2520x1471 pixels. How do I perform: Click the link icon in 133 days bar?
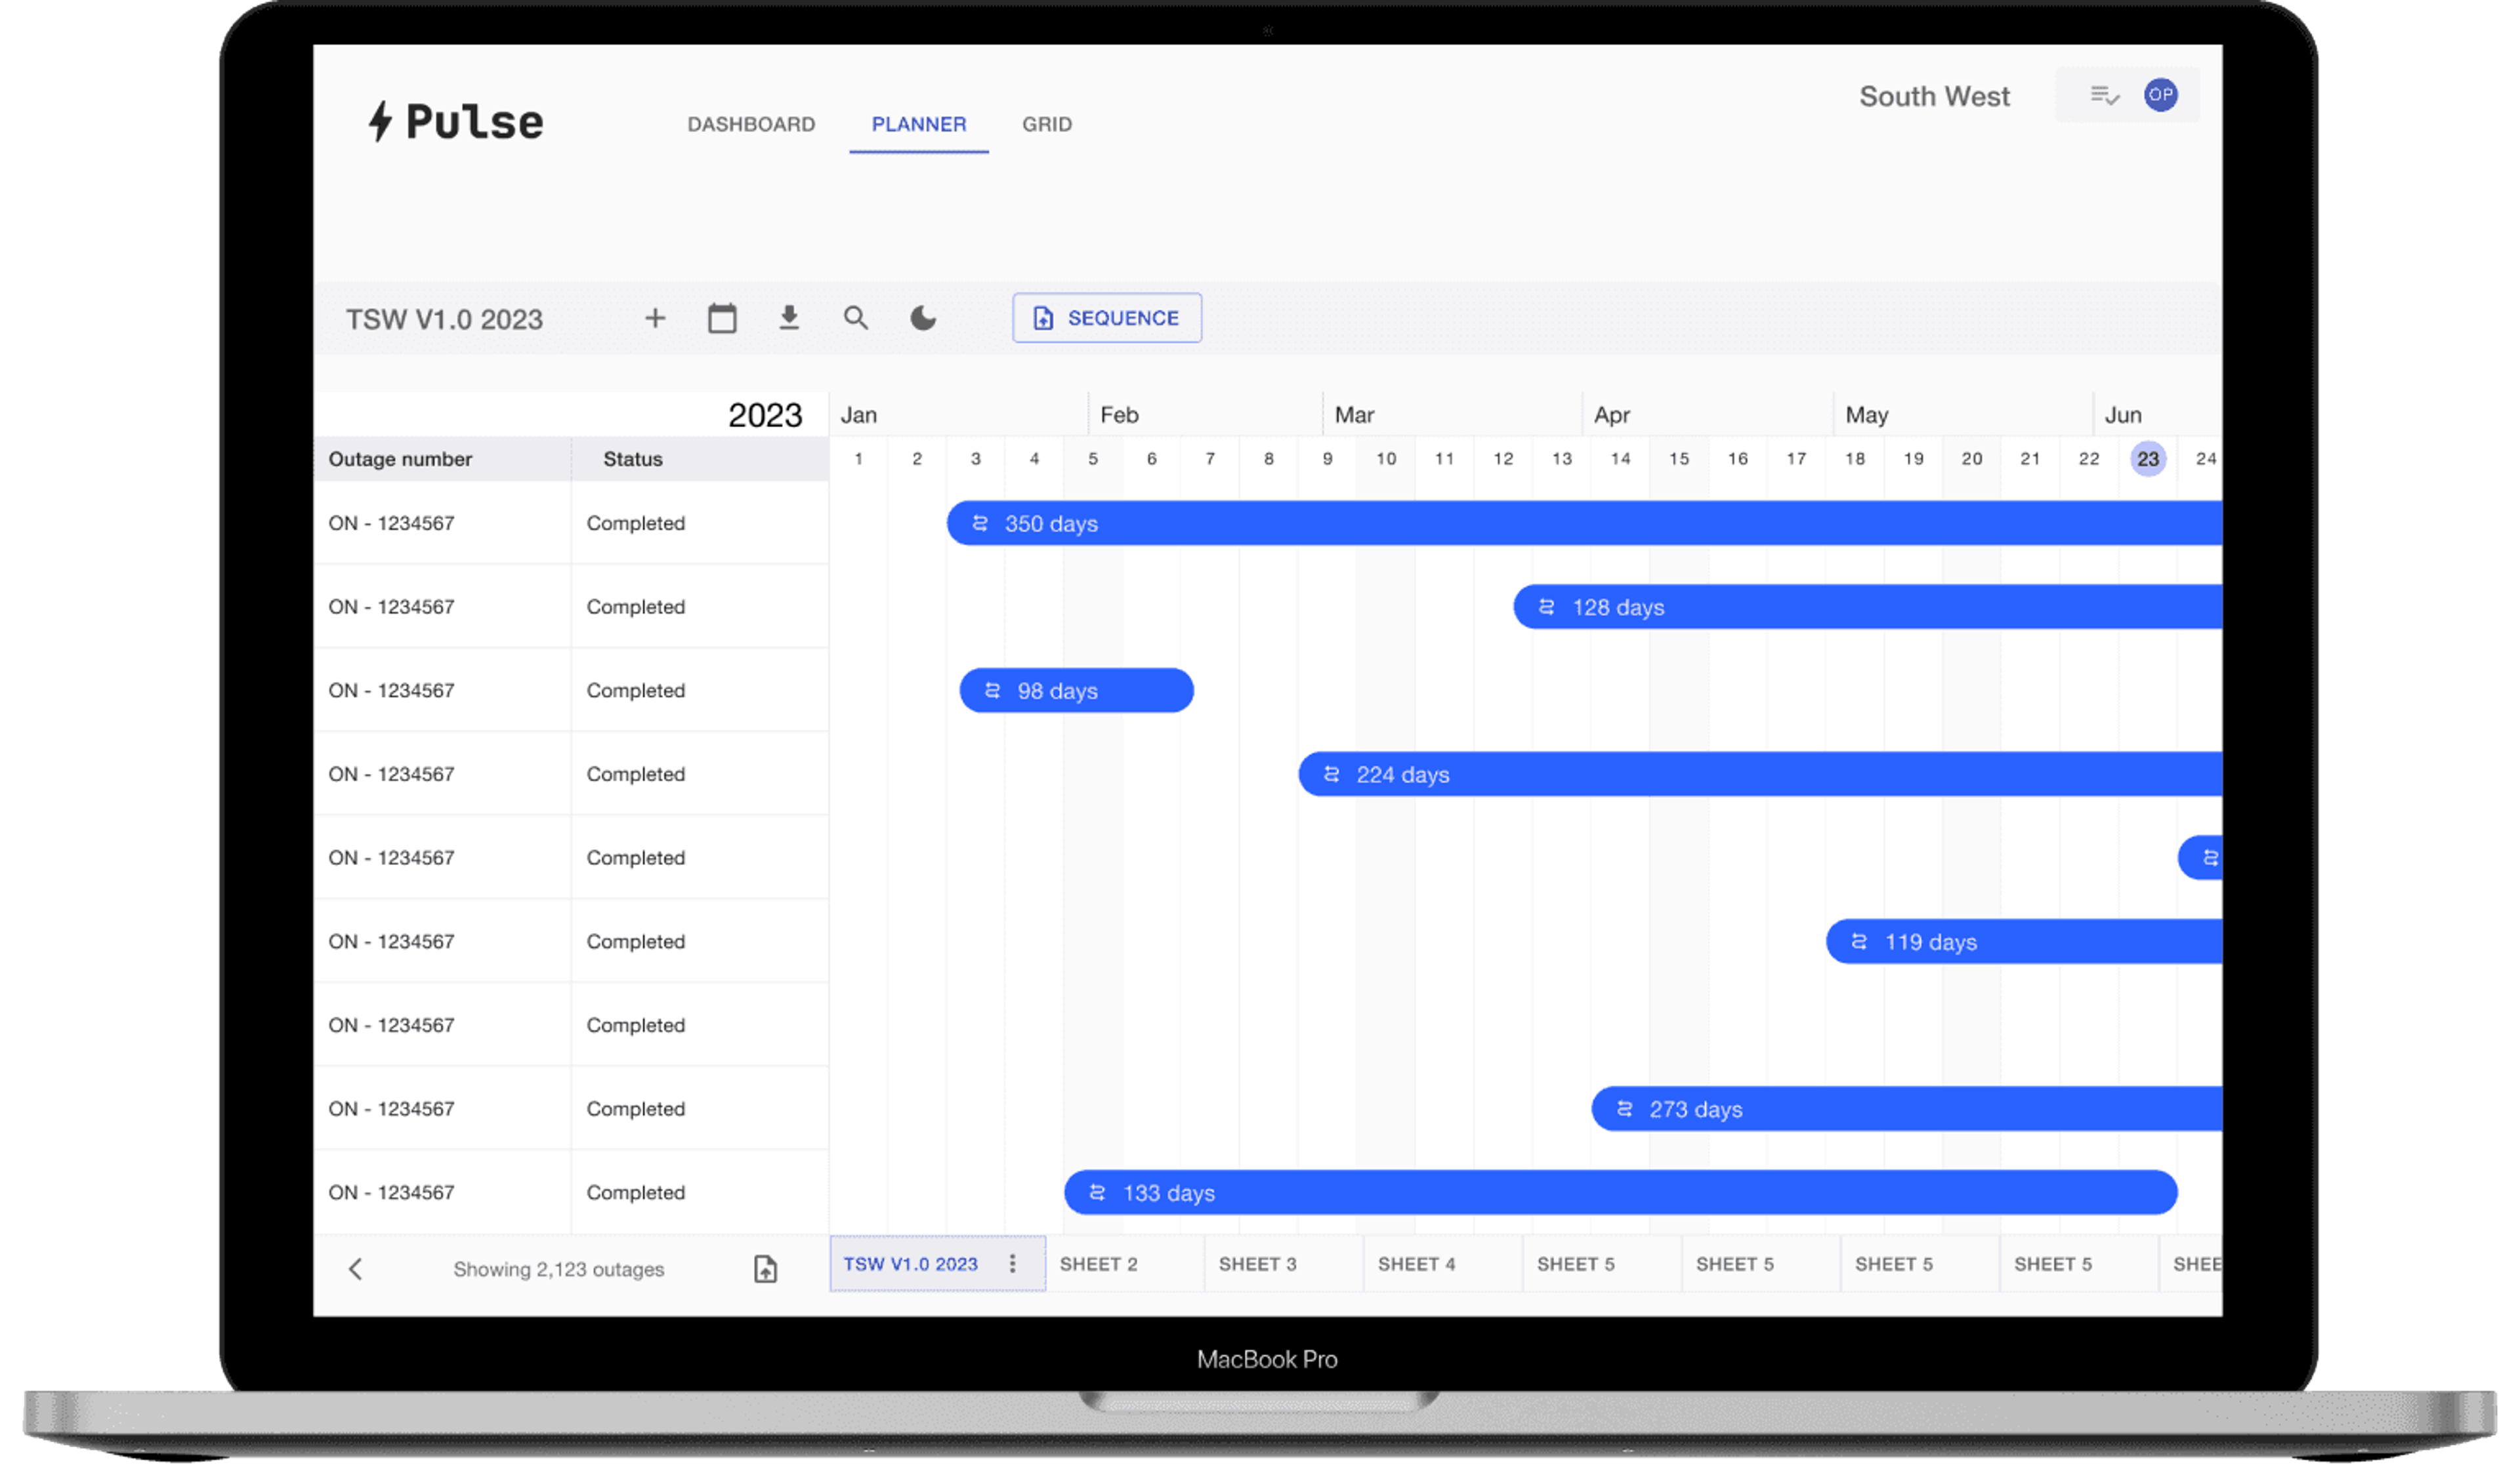[x=1097, y=1193]
